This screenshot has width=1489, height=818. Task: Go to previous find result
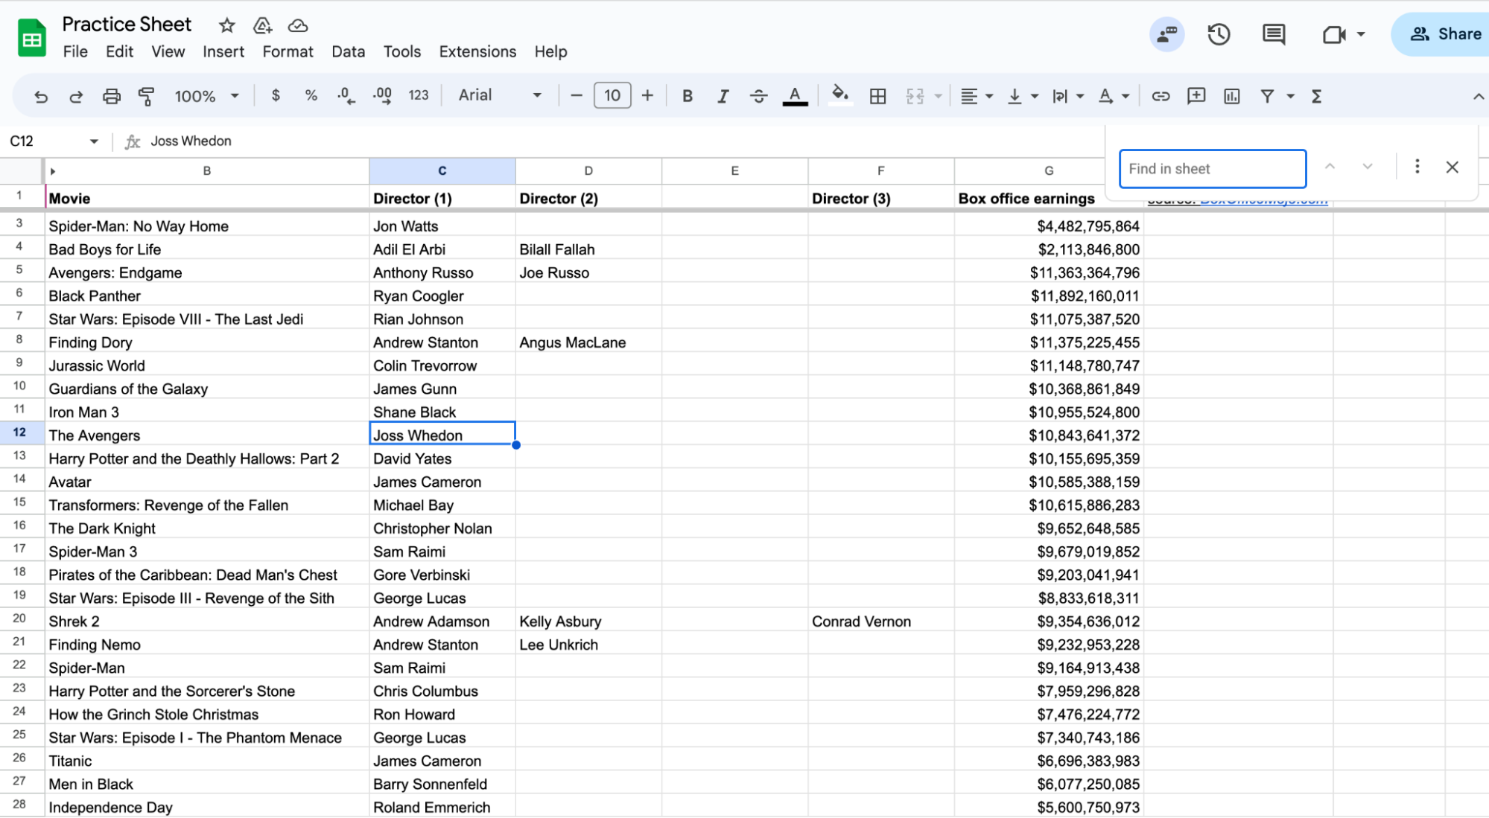(x=1330, y=167)
